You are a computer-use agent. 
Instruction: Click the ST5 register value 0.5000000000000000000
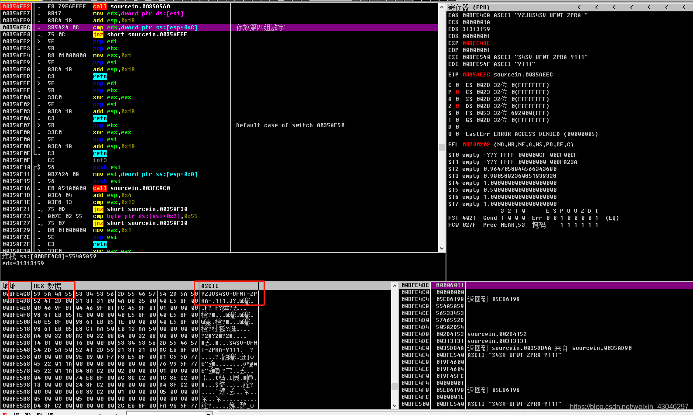click(x=520, y=190)
